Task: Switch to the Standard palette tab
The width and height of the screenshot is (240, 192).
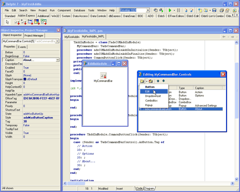Action: point(10,16)
